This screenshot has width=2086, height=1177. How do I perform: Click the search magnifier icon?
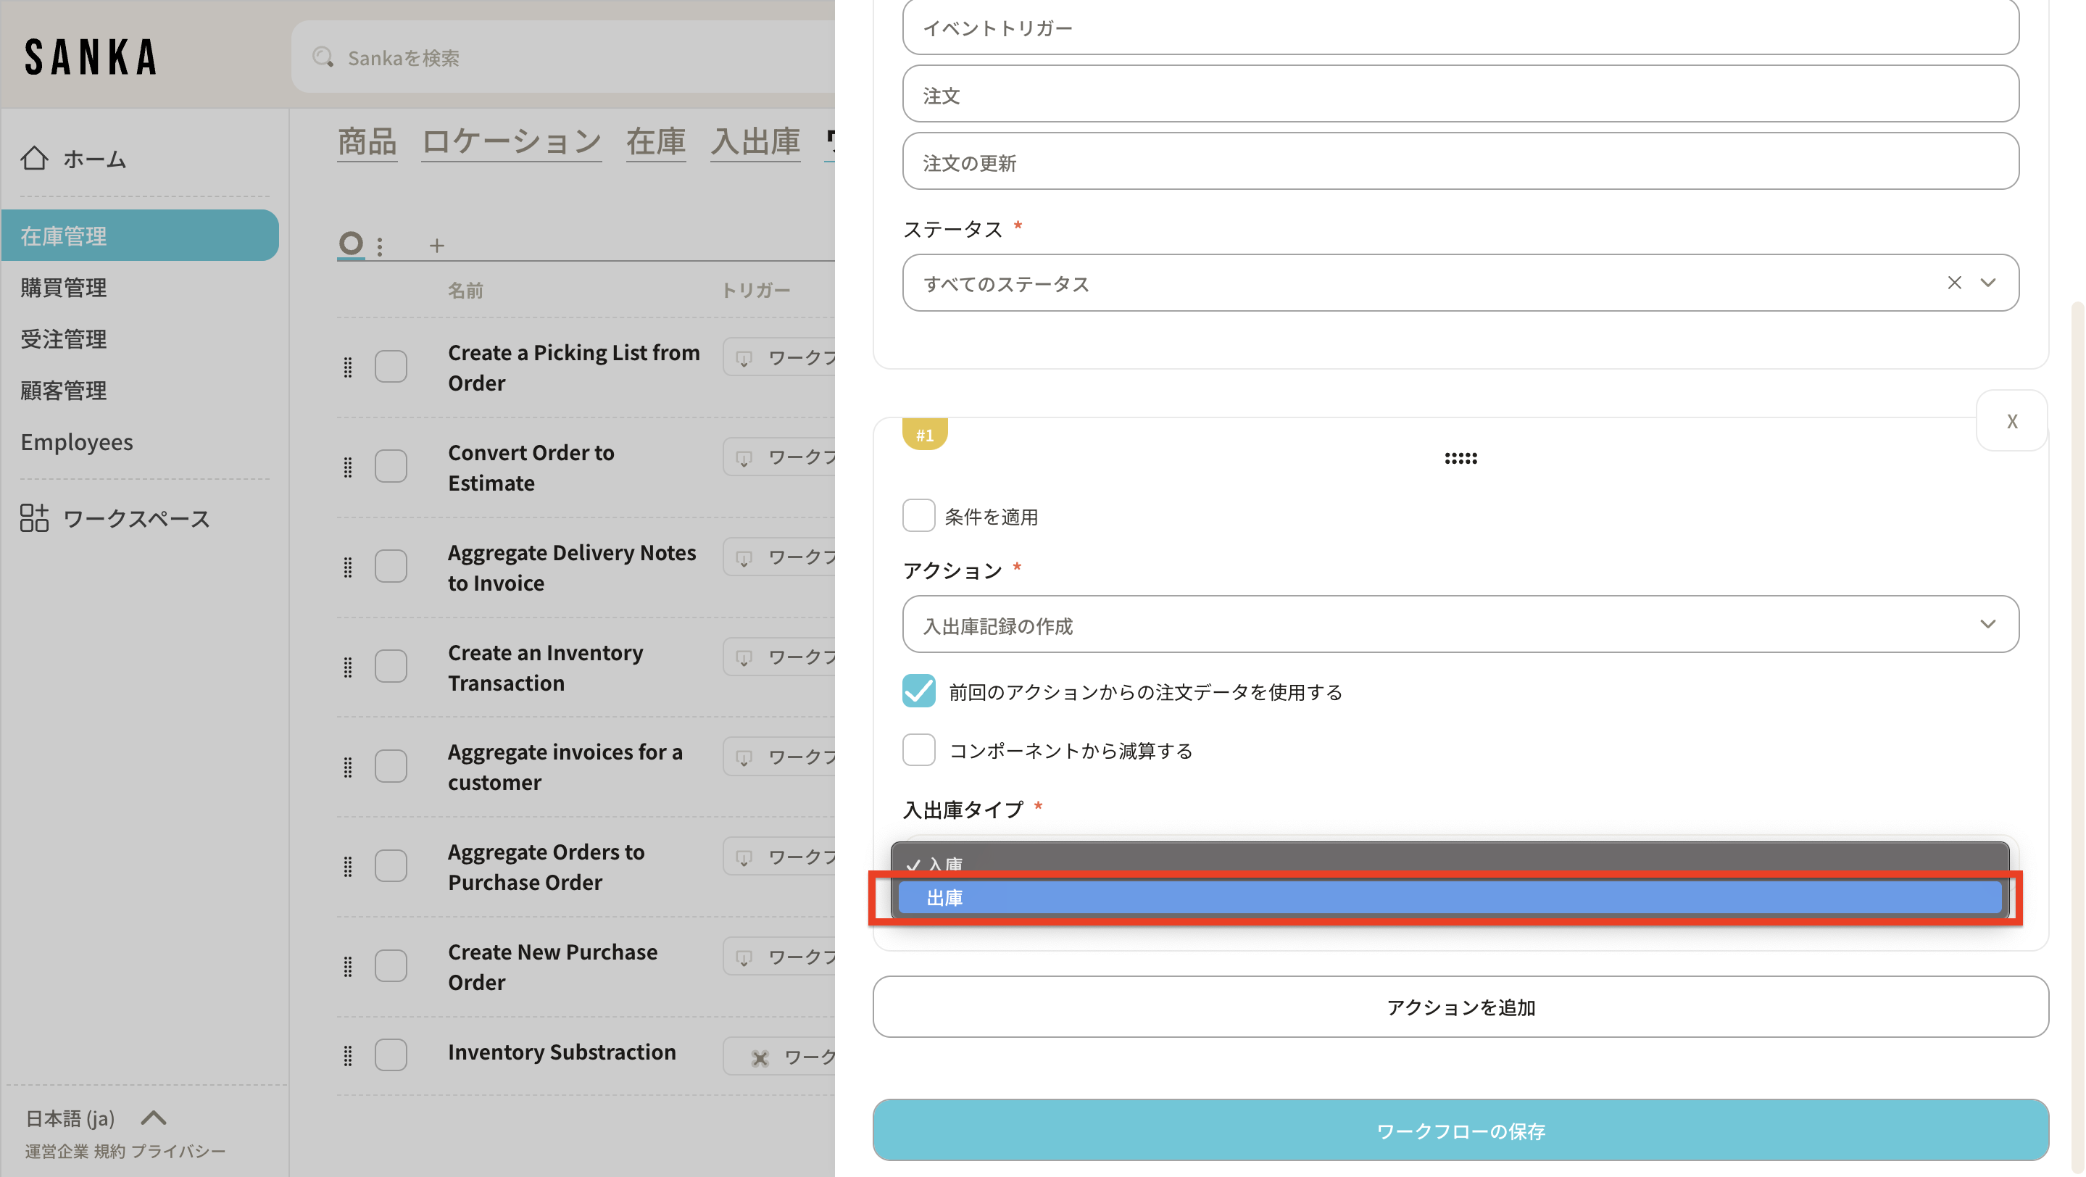[x=323, y=57]
